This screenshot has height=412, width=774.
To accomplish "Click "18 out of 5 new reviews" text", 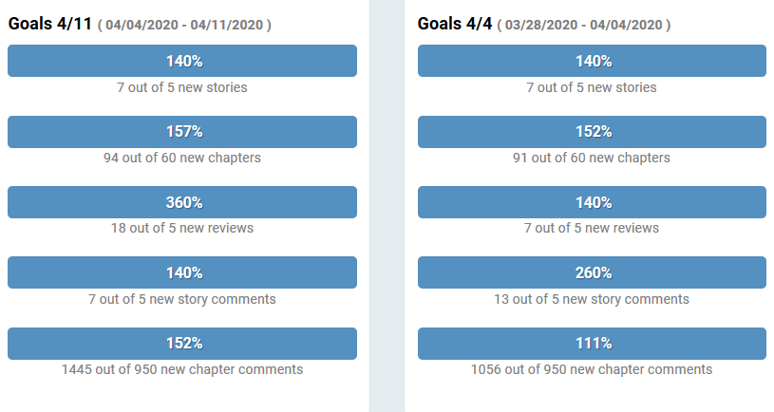I will (182, 228).
